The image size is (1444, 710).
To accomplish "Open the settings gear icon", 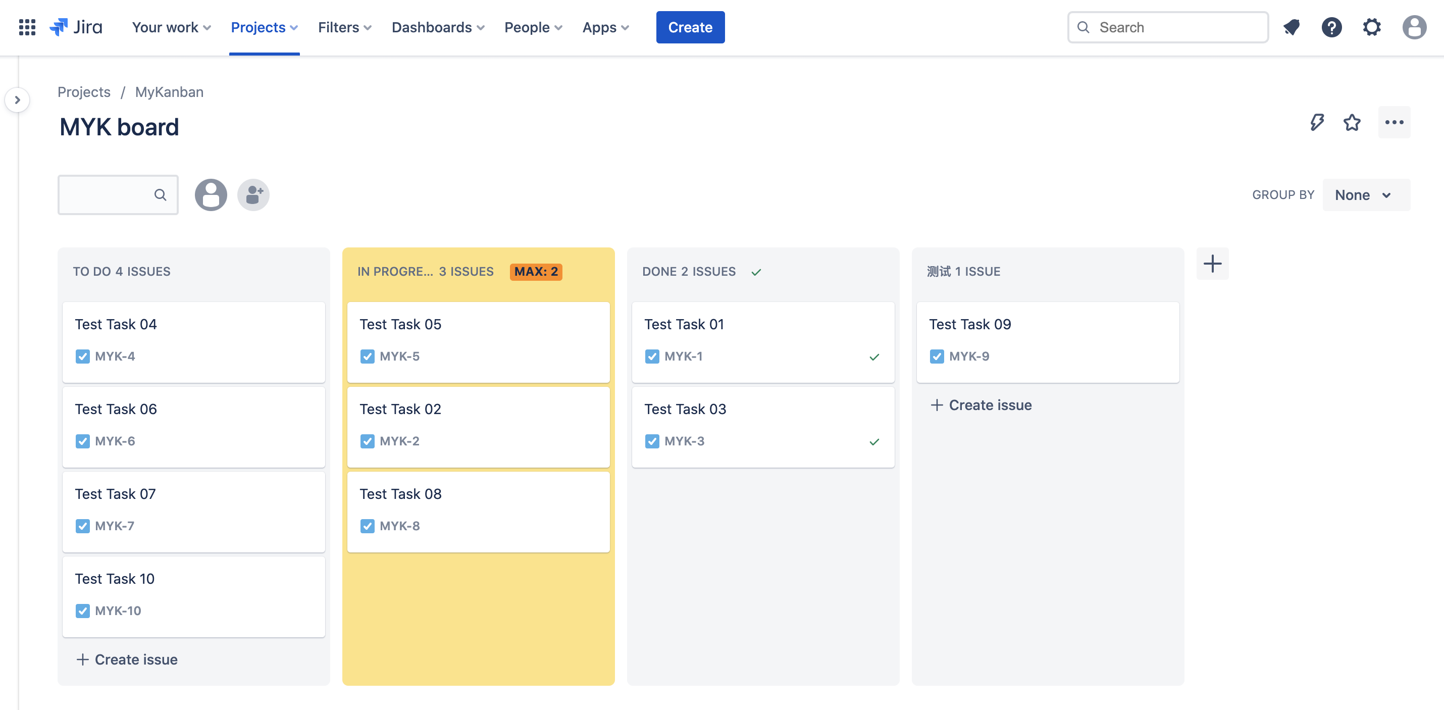I will (x=1372, y=27).
